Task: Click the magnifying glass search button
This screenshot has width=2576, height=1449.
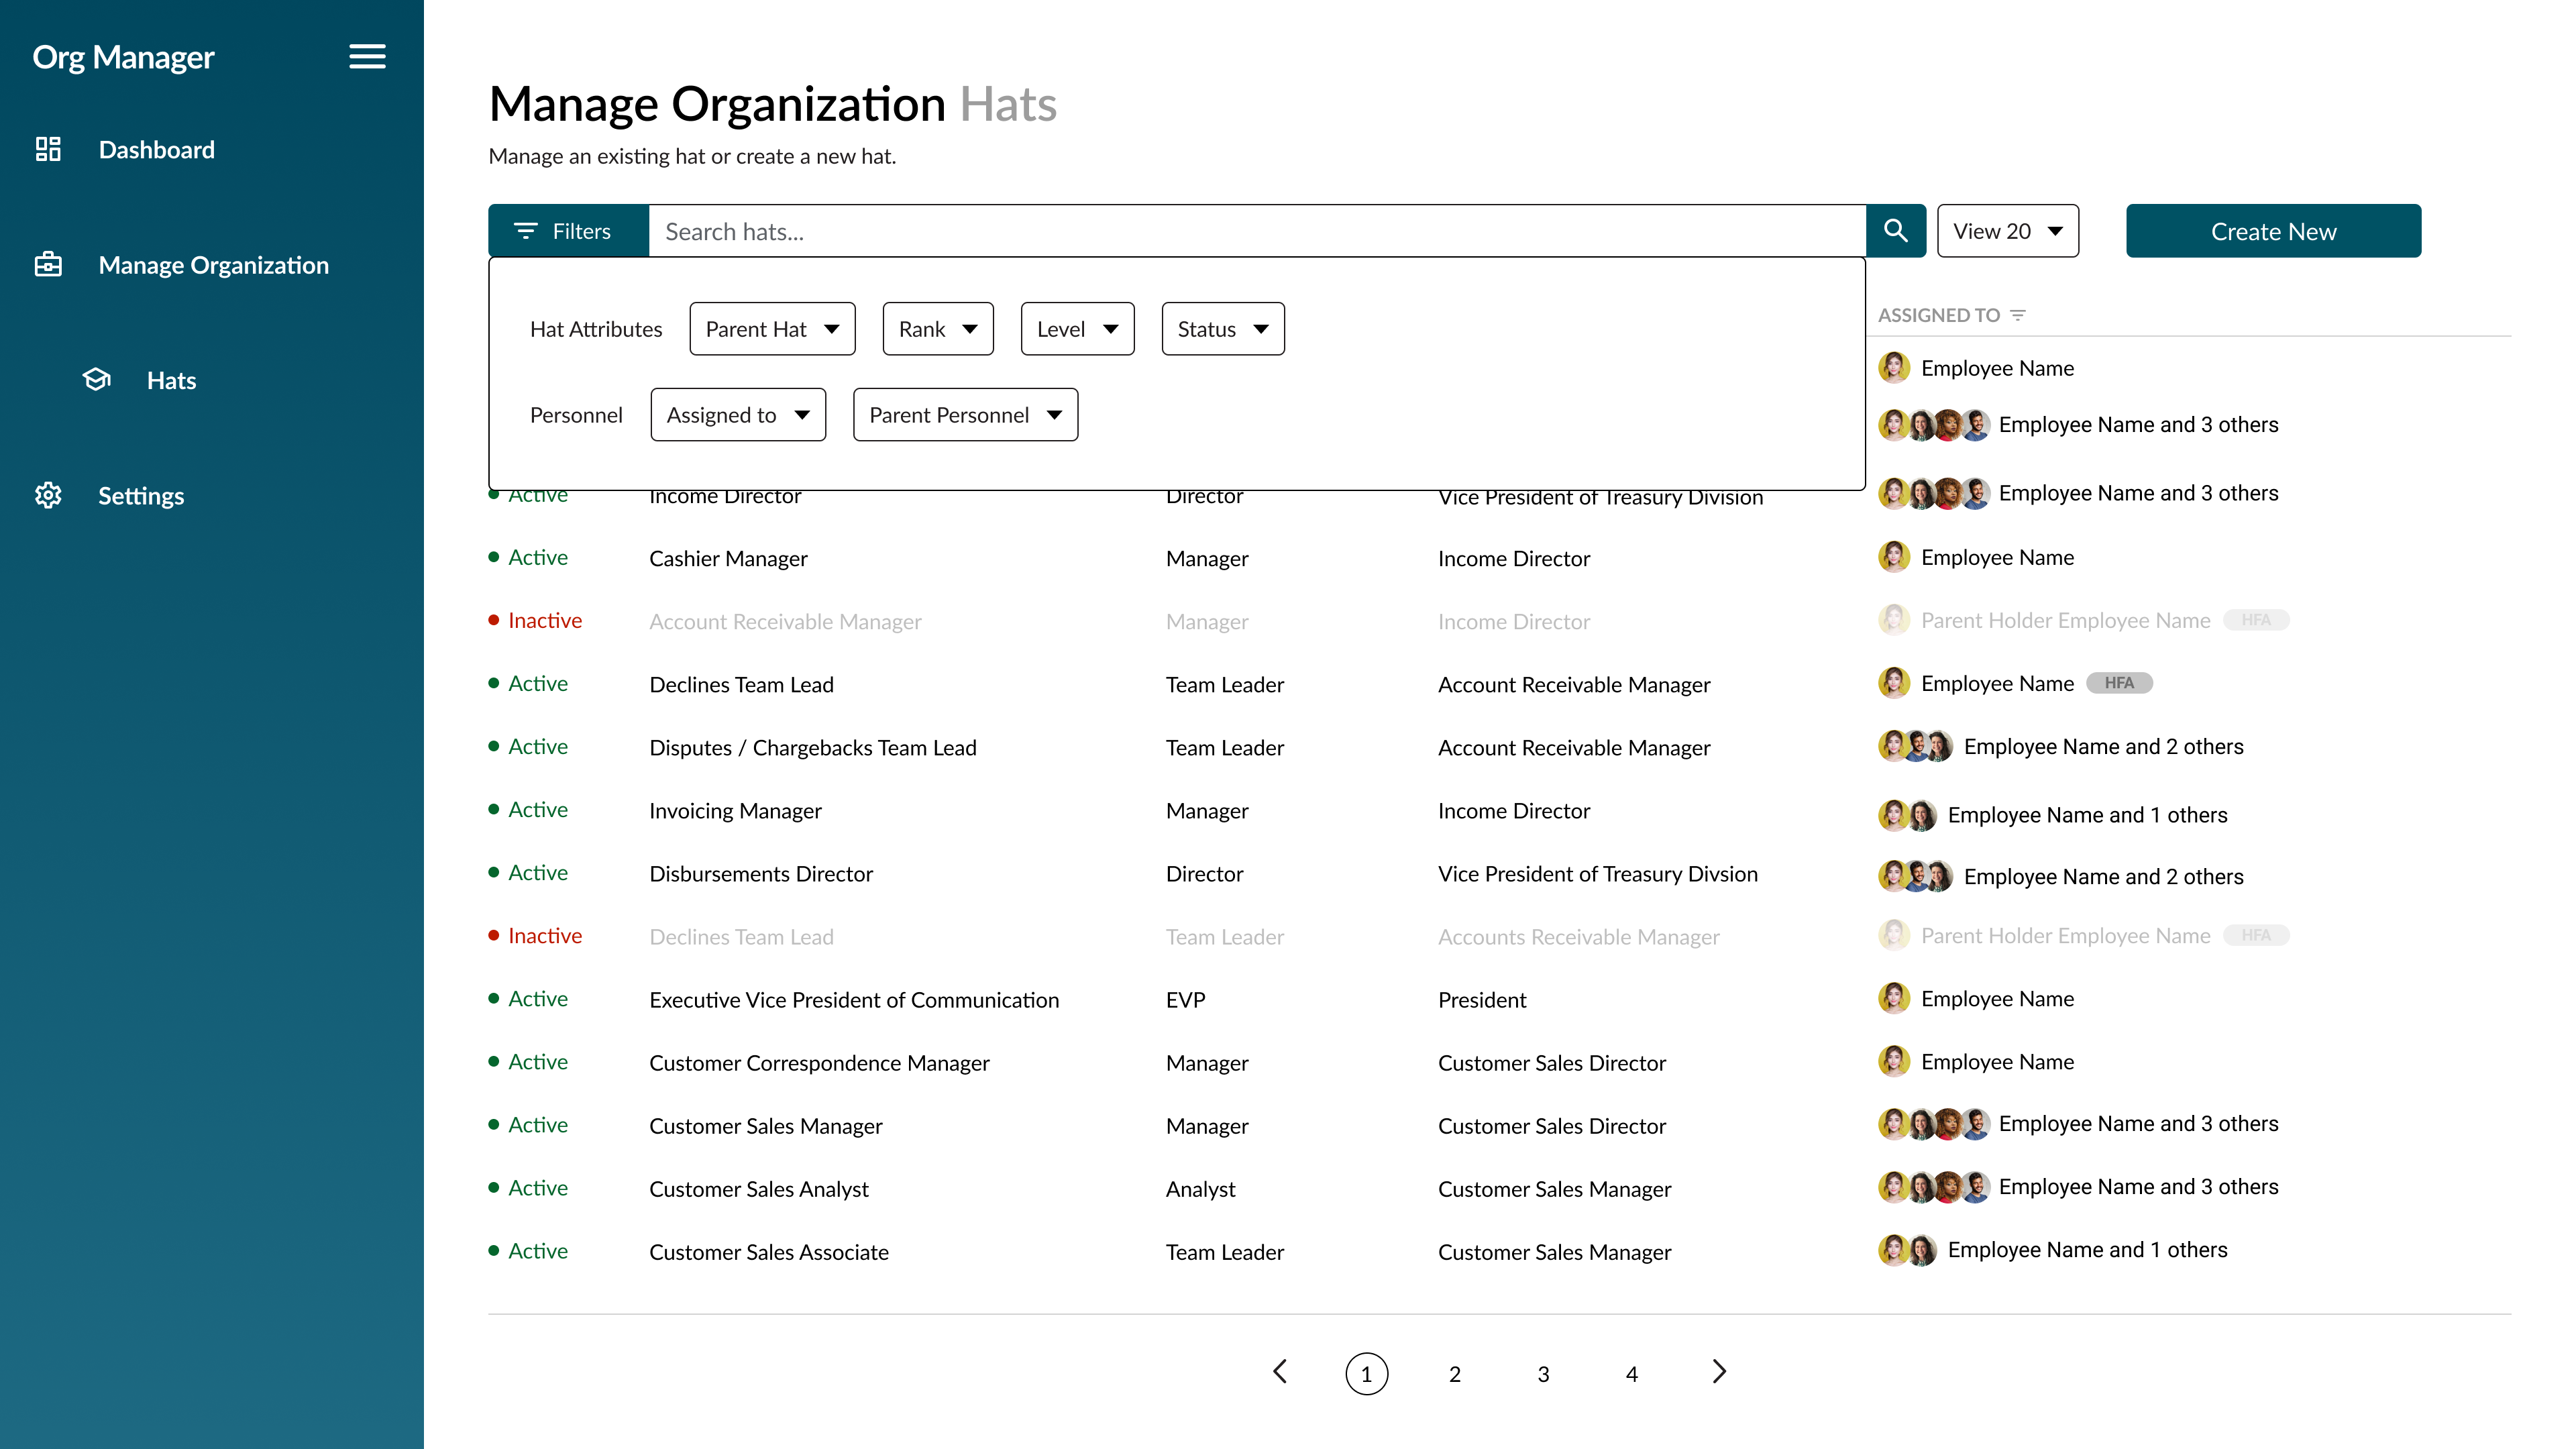Action: pos(1895,231)
